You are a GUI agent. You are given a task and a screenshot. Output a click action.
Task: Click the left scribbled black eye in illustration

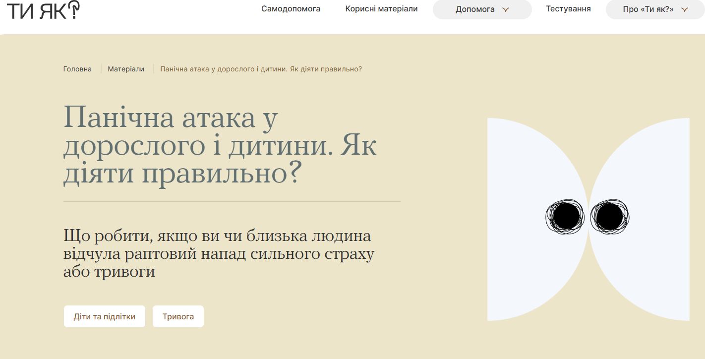click(565, 217)
